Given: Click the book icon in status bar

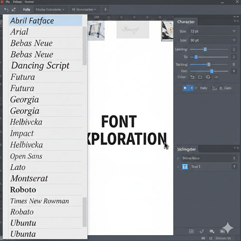Looking at the screenshot, I should coord(203,238).
